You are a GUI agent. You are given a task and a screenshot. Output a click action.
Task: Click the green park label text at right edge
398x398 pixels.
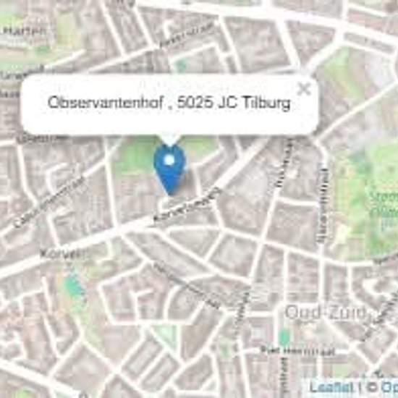point(384,204)
